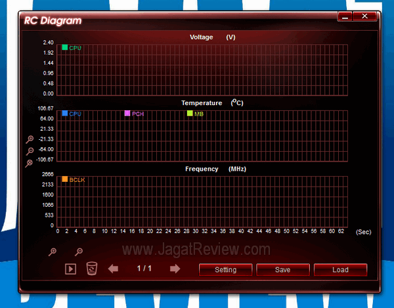This screenshot has height=308, width=394.
Task: Toggle the green CPU voltage legend
Action: pos(65,48)
